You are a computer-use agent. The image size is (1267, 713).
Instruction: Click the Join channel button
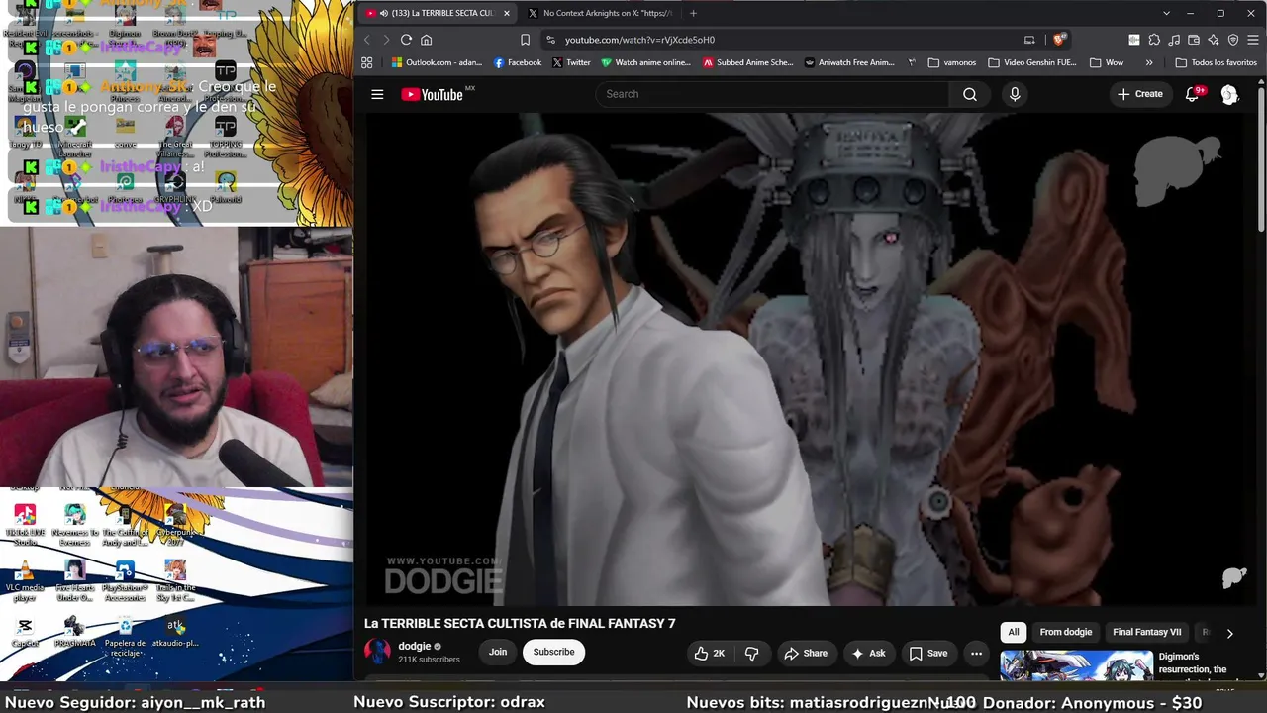pos(498,652)
